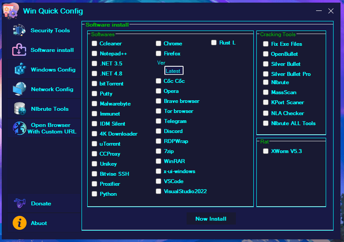Check the Ccleaner checkbox

94,44
